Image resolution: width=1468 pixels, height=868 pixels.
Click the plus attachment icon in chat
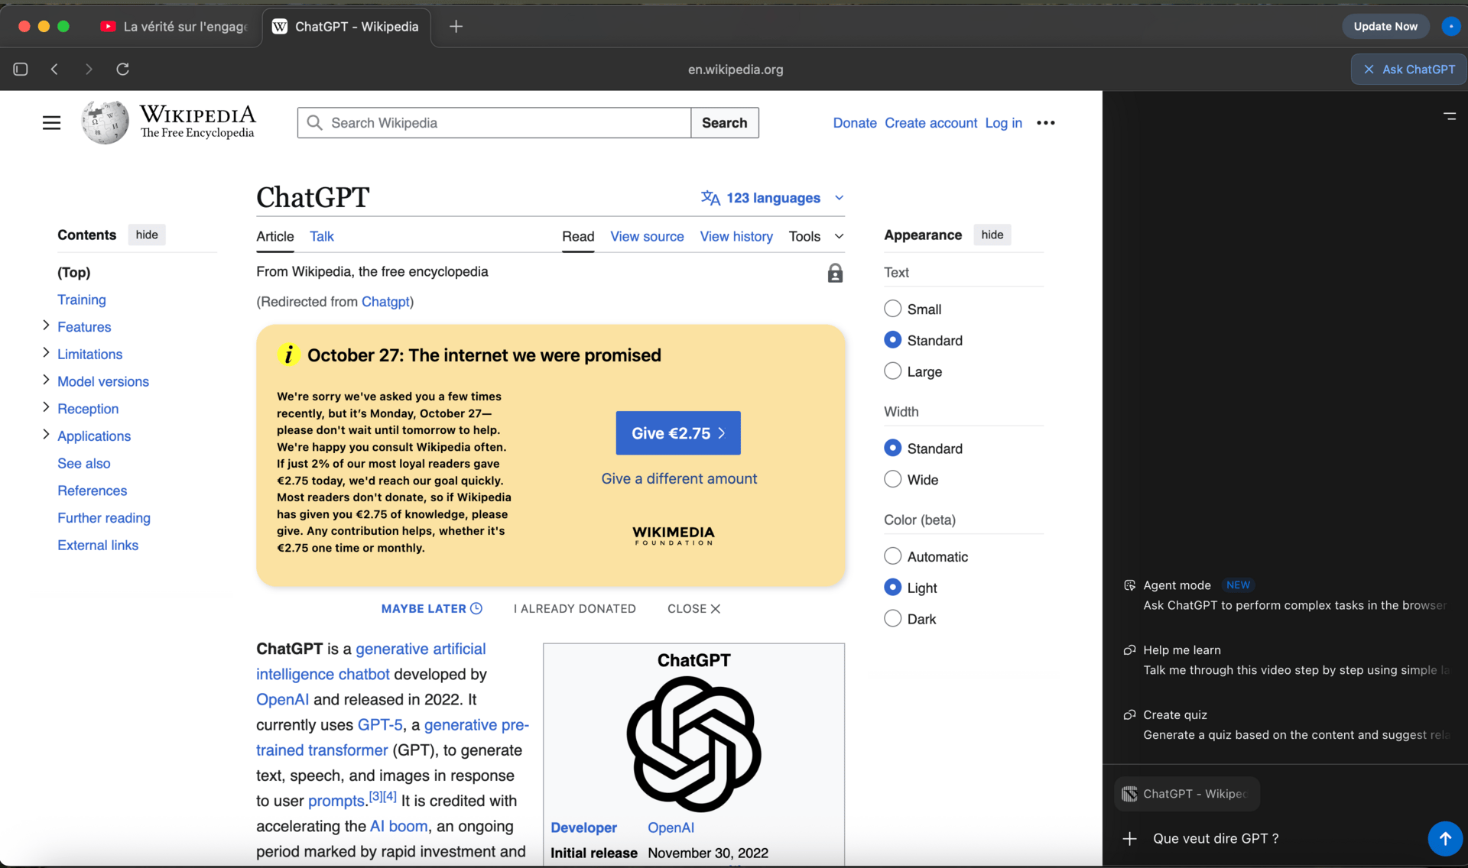point(1129,838)
